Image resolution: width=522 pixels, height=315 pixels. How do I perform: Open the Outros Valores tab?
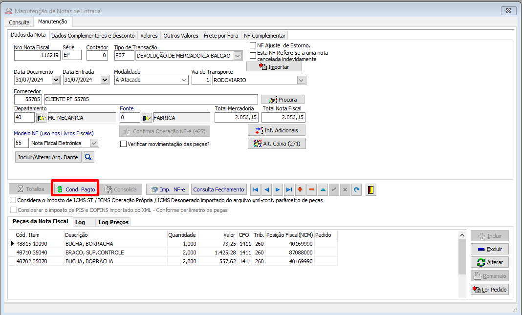click(181, 36)
